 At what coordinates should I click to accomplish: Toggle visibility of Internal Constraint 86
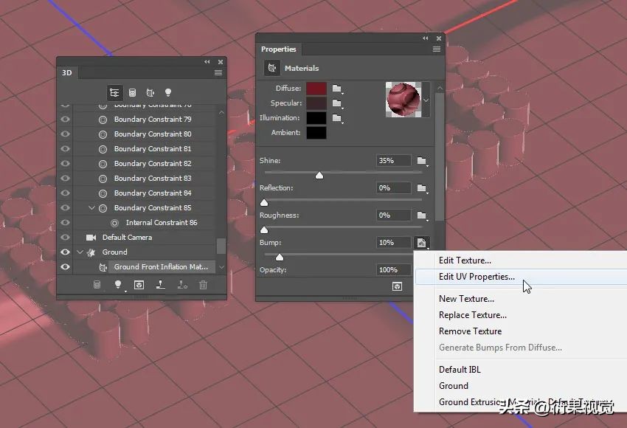coord(65,223)
